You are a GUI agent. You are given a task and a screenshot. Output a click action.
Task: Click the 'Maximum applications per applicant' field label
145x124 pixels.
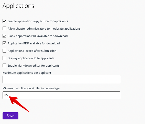coord(27,73)
